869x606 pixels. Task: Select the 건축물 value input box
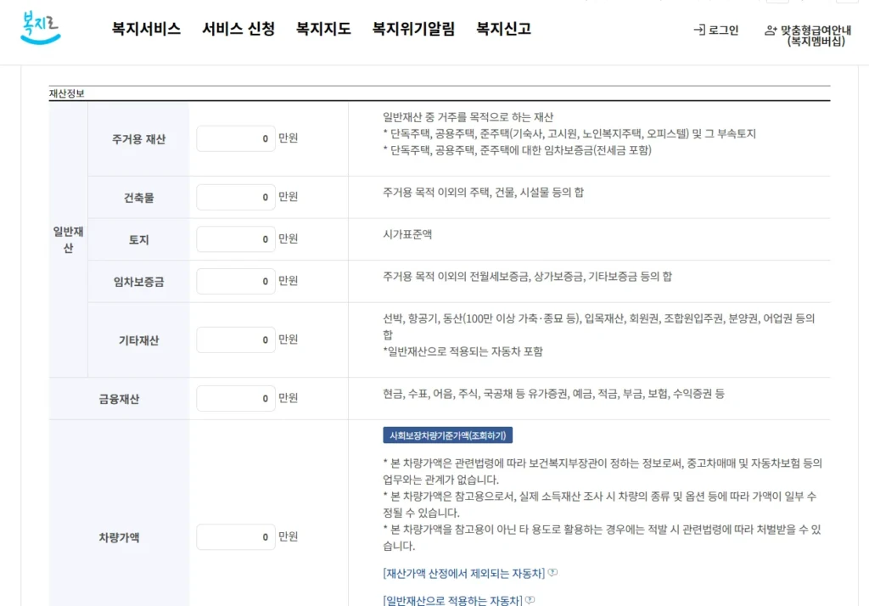pos(236,196)
